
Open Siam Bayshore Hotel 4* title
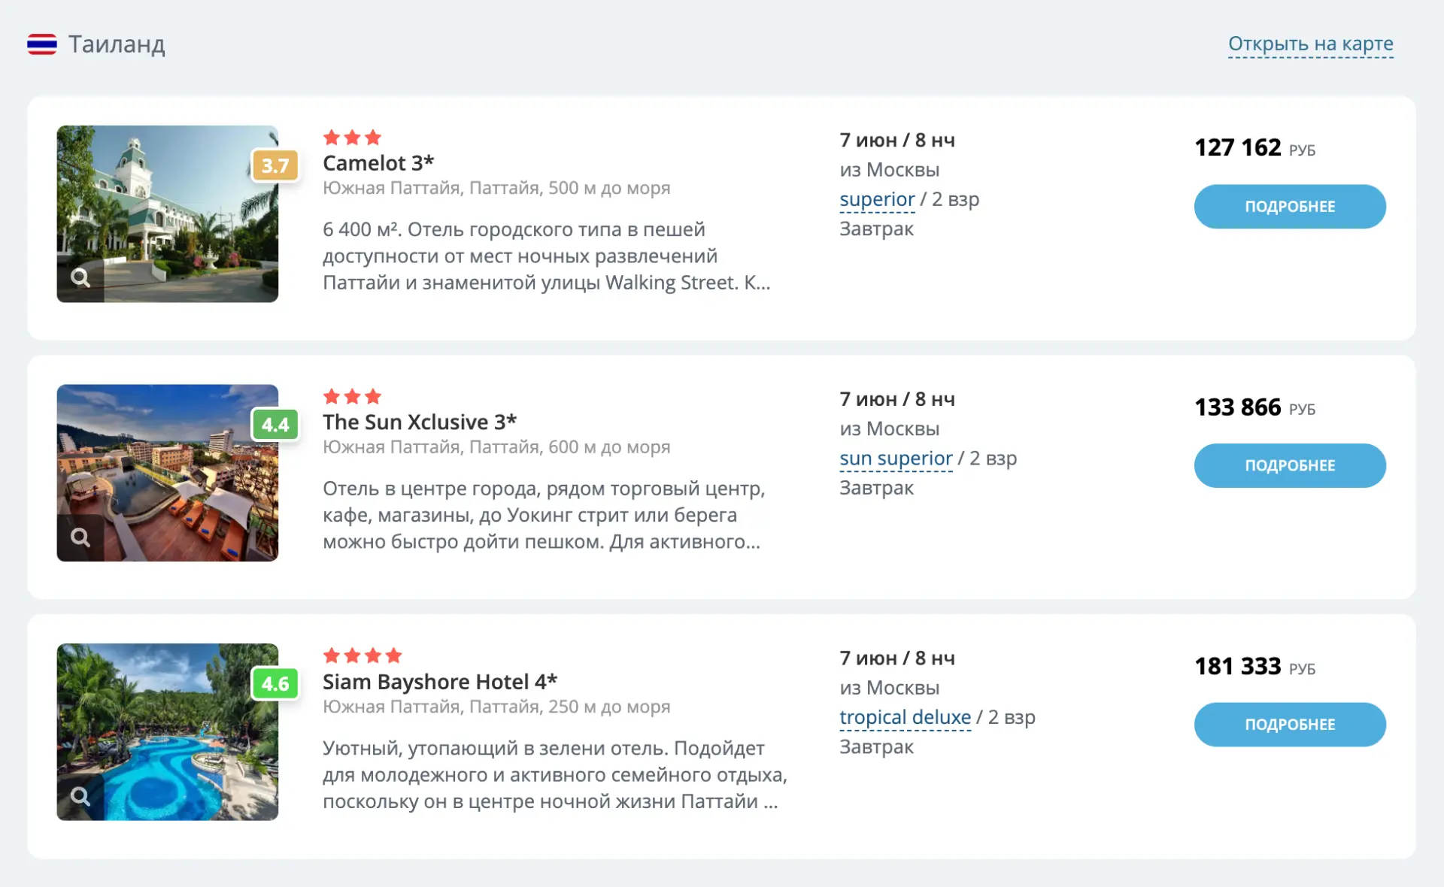point(440,682)
